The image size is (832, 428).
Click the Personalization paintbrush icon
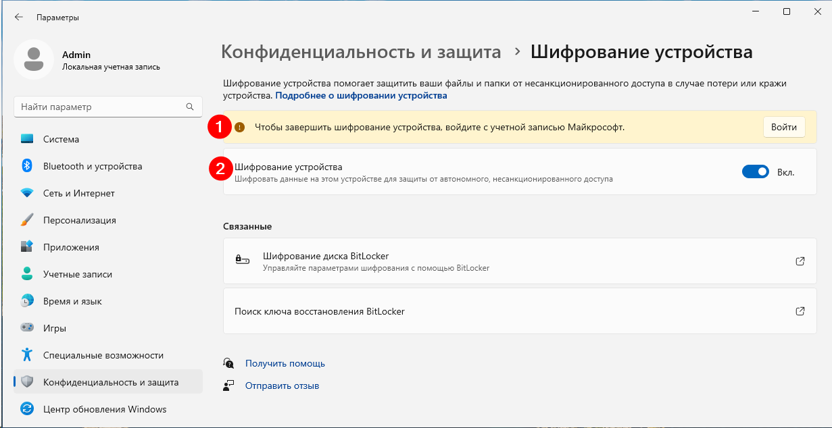coord(27,220)
